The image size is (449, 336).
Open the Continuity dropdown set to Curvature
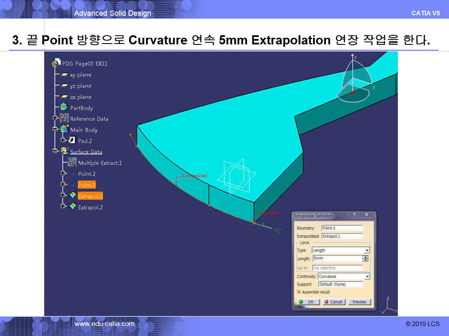[367, 277]
